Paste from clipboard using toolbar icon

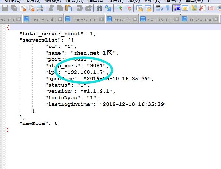(x=68, y=8)
